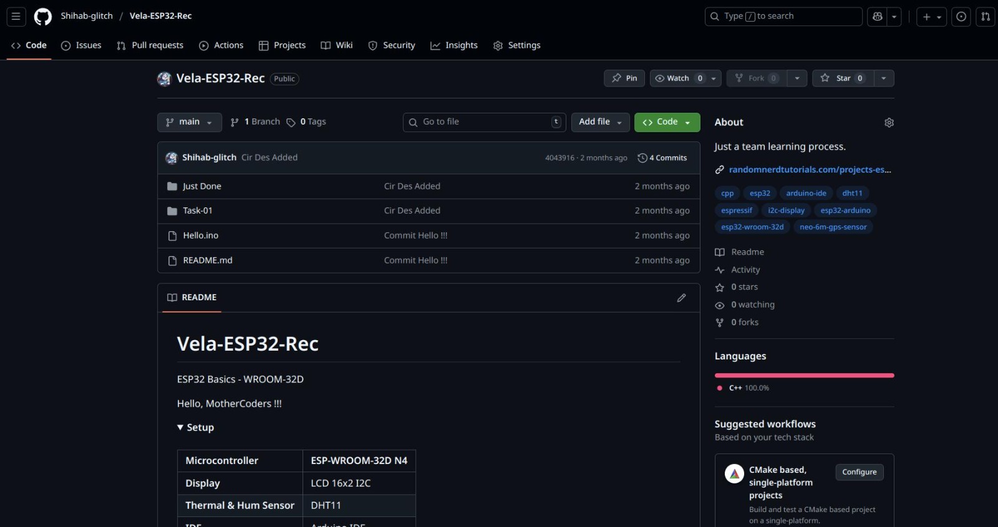Expand the Watch notification options arrow

click(x=714, y=78)
